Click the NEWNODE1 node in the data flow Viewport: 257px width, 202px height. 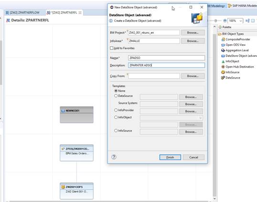[76, 114]
